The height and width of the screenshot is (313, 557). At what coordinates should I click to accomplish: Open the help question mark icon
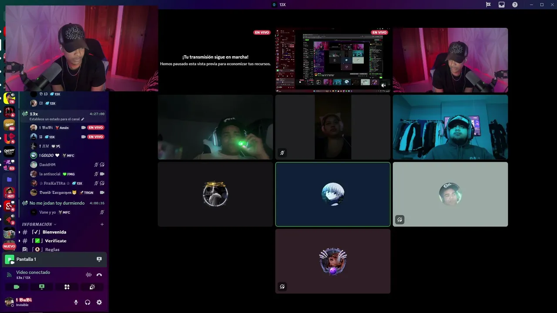coord(515,4)
